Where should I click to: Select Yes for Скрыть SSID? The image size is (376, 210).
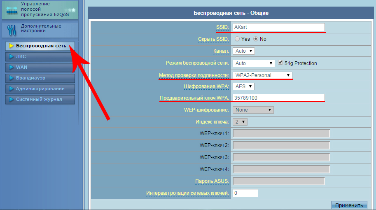(x=237, y=39)
